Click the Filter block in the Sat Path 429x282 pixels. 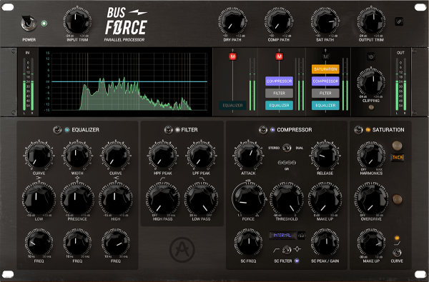click(325, 94)
